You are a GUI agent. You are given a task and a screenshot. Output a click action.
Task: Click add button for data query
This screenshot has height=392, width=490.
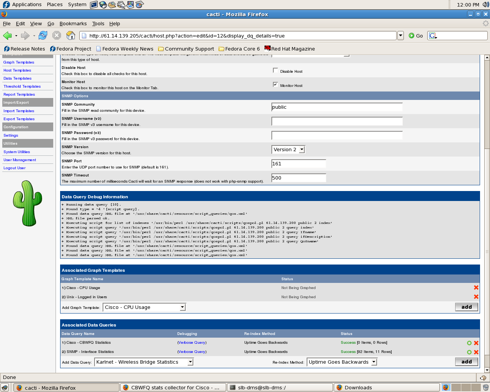[x=467, y=362]
